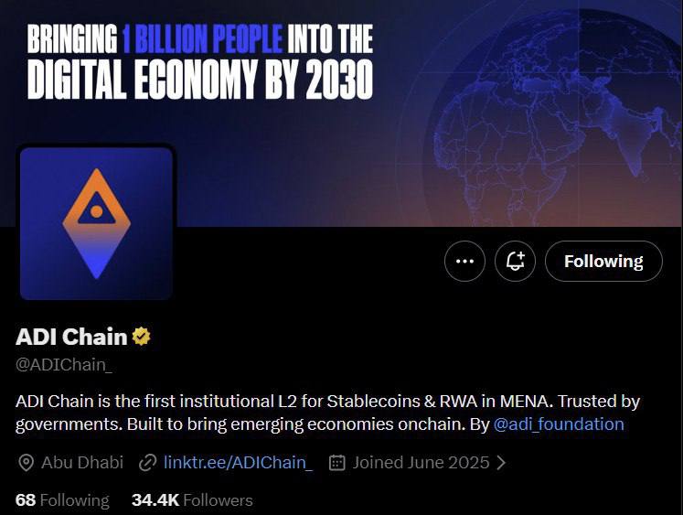Click the Following button
The height and width of the screenshot is (515, 683).
[x=603, y=262]
